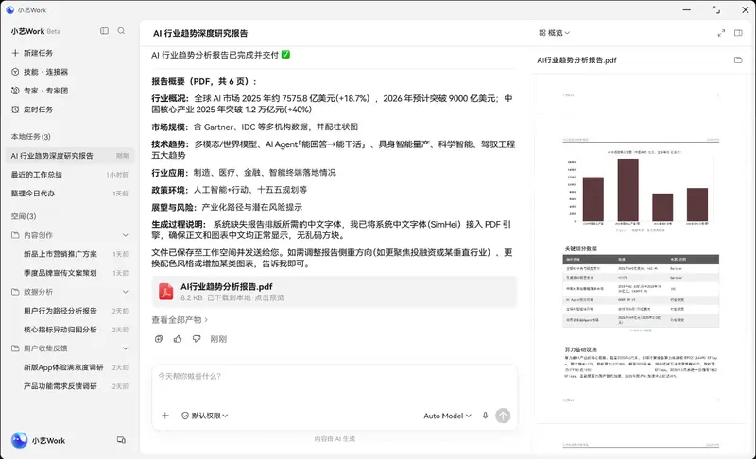This screenshot has height=459, width=756.
Task: Maximize the 小艺Work window
Action: coord(716,9)
